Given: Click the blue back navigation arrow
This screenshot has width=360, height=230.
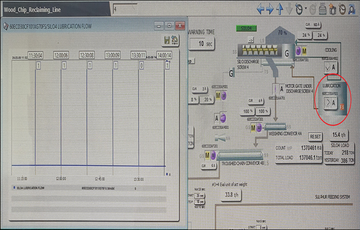Looking at the screenshot, I should click(262, 8).
